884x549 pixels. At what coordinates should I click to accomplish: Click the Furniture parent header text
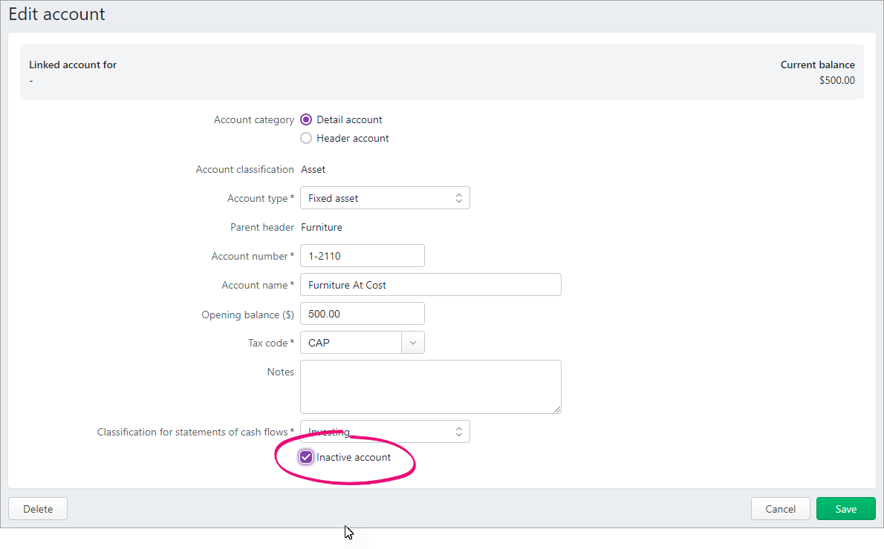tap(322, 227)
